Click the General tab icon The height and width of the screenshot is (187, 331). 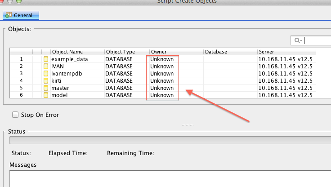point(8,15)
